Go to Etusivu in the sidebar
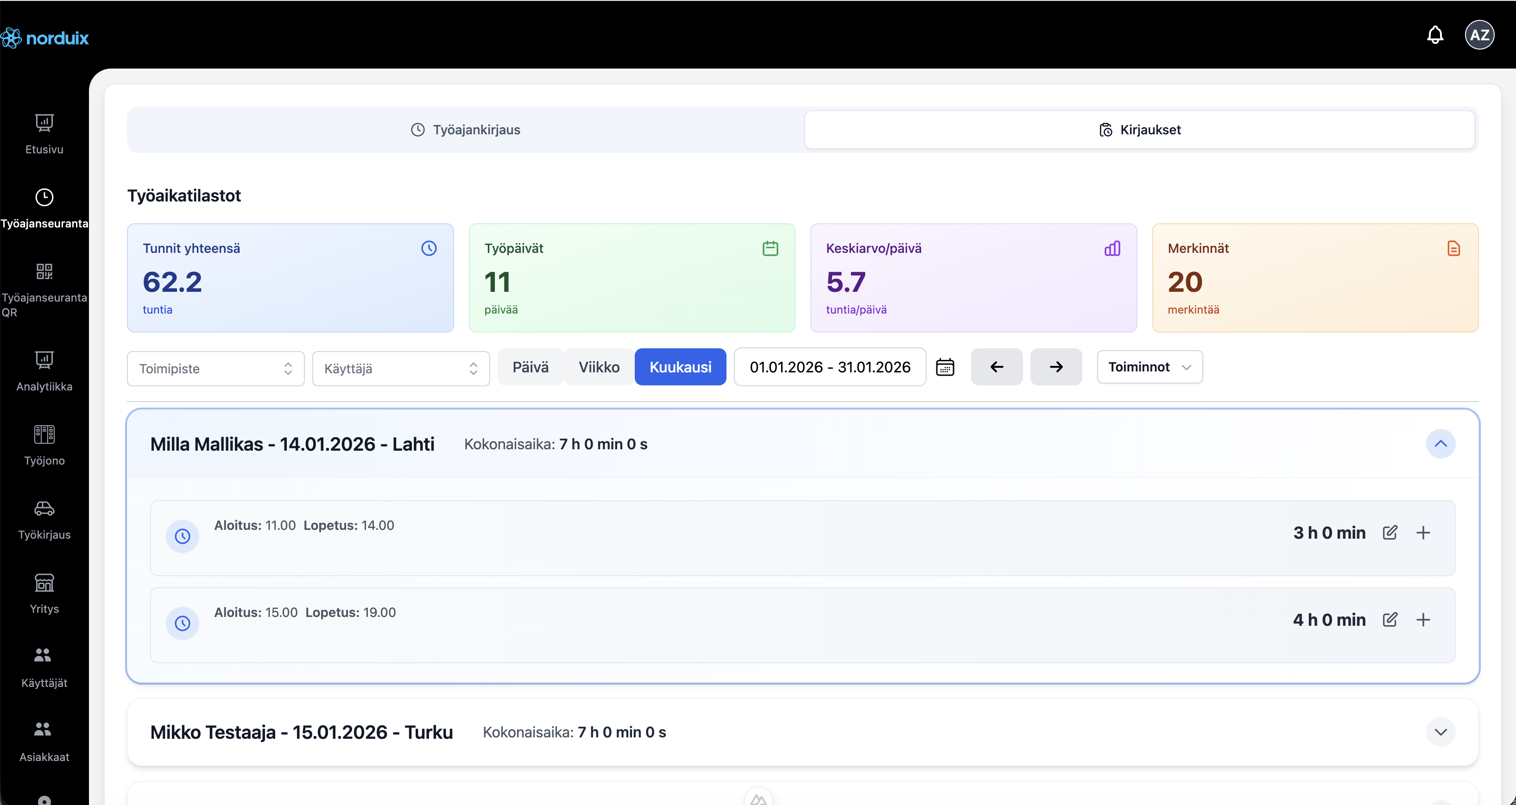Image resolution: width=1516 pixels, height=805 pixels. [x=44, y=134]
